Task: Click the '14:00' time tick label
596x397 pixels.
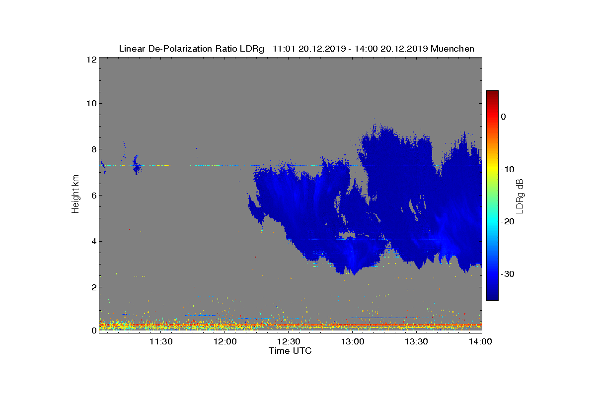Action: click(480, 341)
